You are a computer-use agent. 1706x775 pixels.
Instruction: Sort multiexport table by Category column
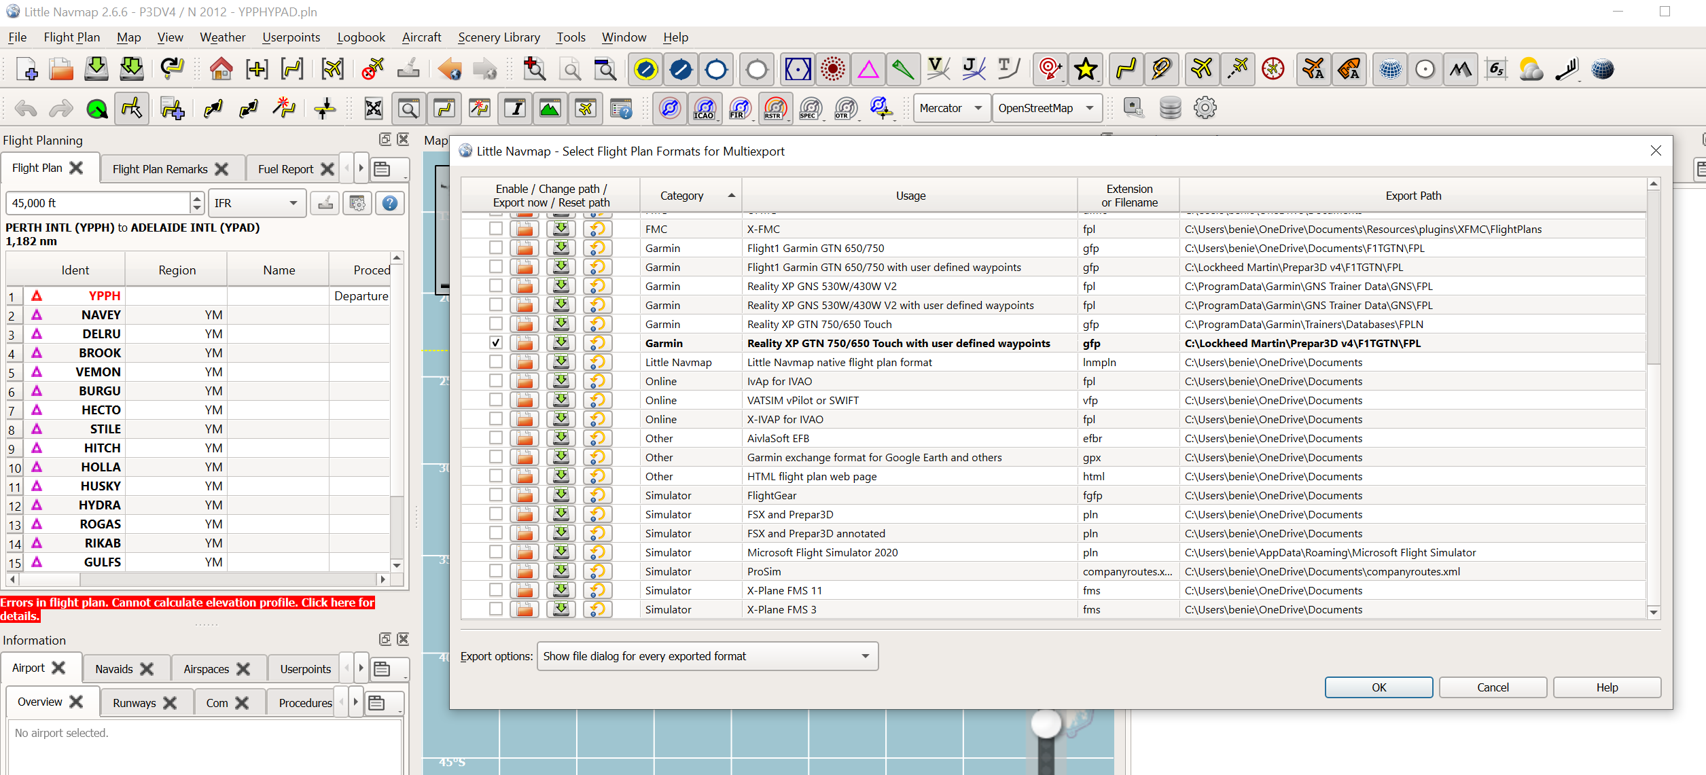point(690,196)
